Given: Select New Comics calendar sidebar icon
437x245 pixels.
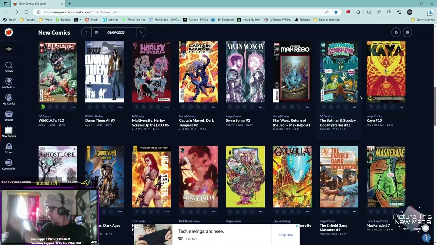Looking at the screenshot, I should click(x=9, y=132).
